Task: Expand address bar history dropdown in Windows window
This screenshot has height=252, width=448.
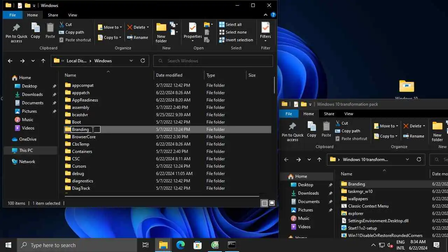Action: pos(131,61)
